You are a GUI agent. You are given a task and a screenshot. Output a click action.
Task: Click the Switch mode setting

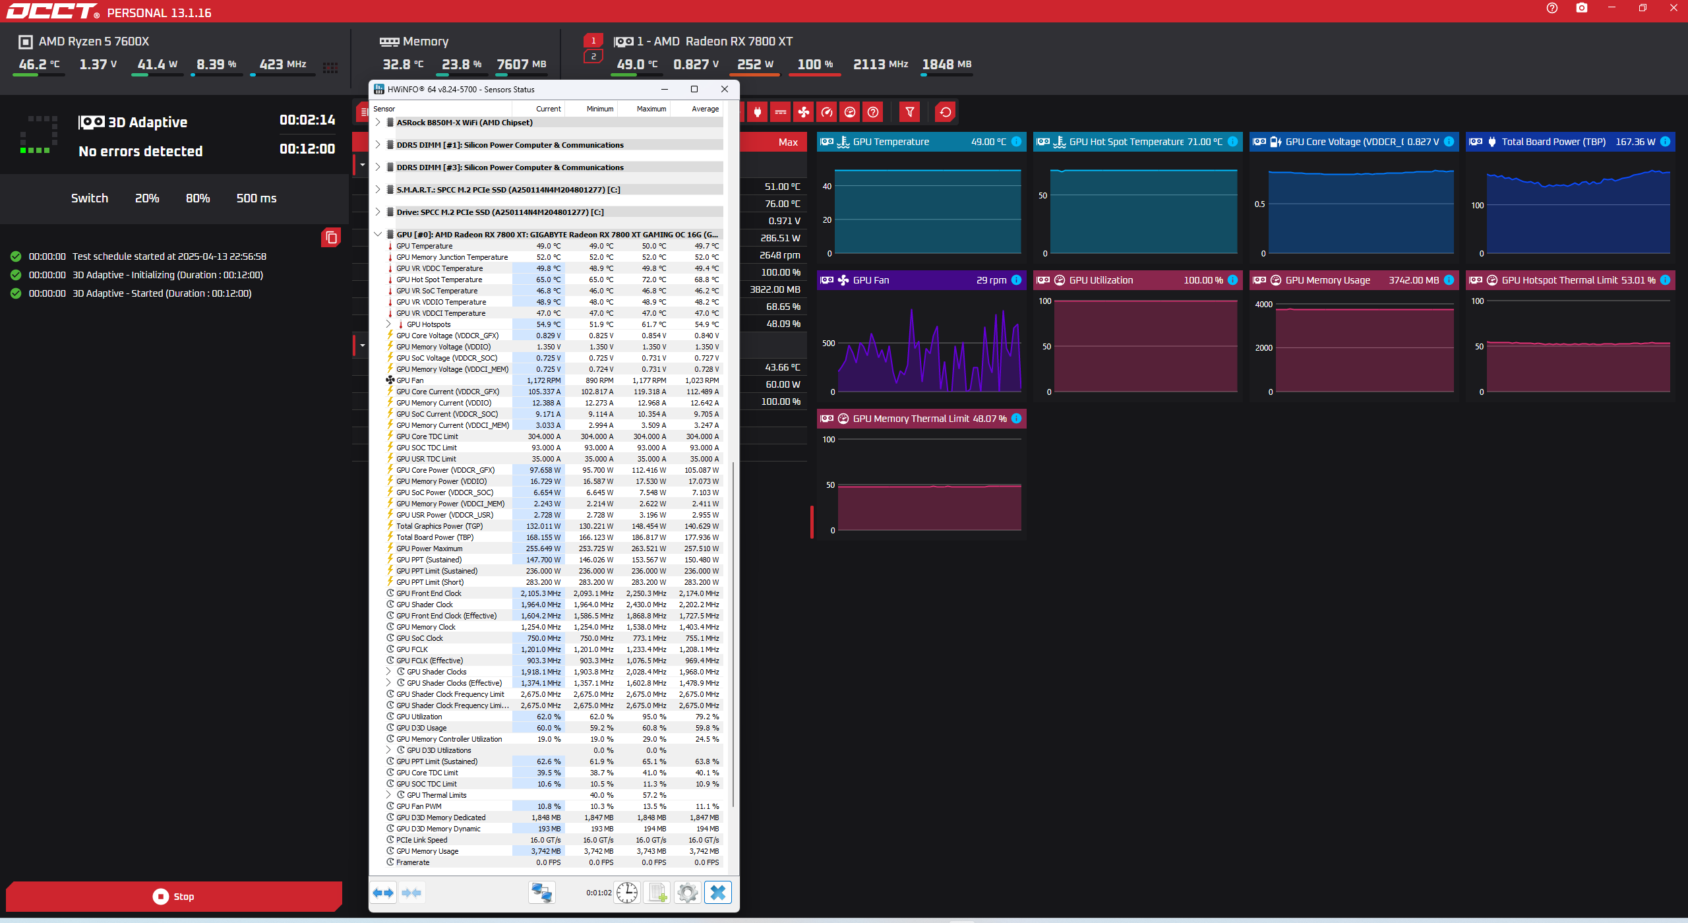(x=90, y=198)
